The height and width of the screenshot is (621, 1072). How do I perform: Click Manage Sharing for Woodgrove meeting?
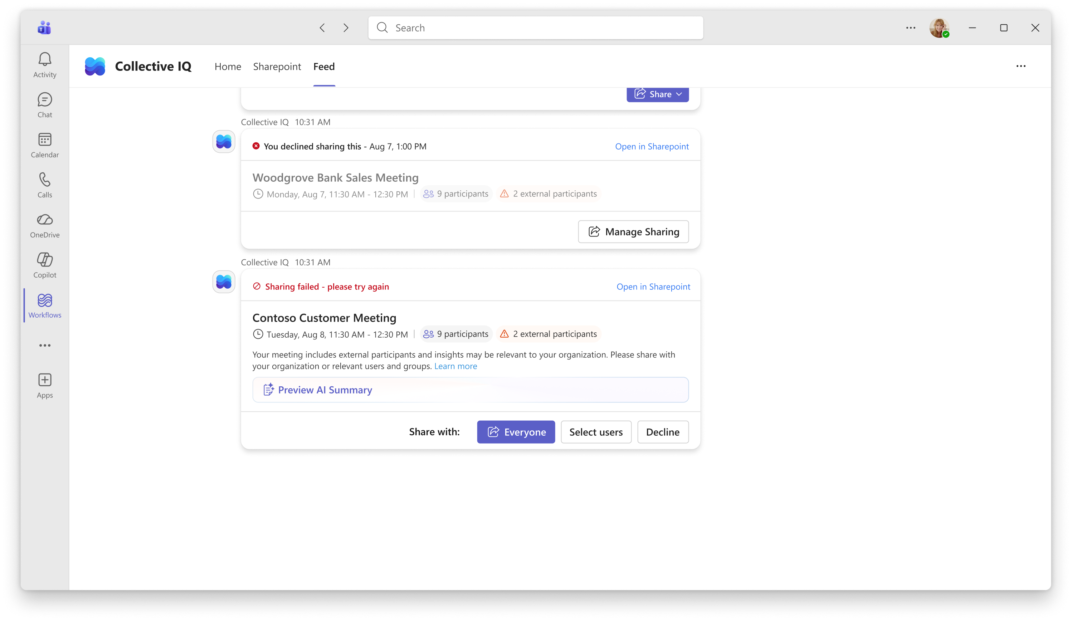click(x=633, y=231)
